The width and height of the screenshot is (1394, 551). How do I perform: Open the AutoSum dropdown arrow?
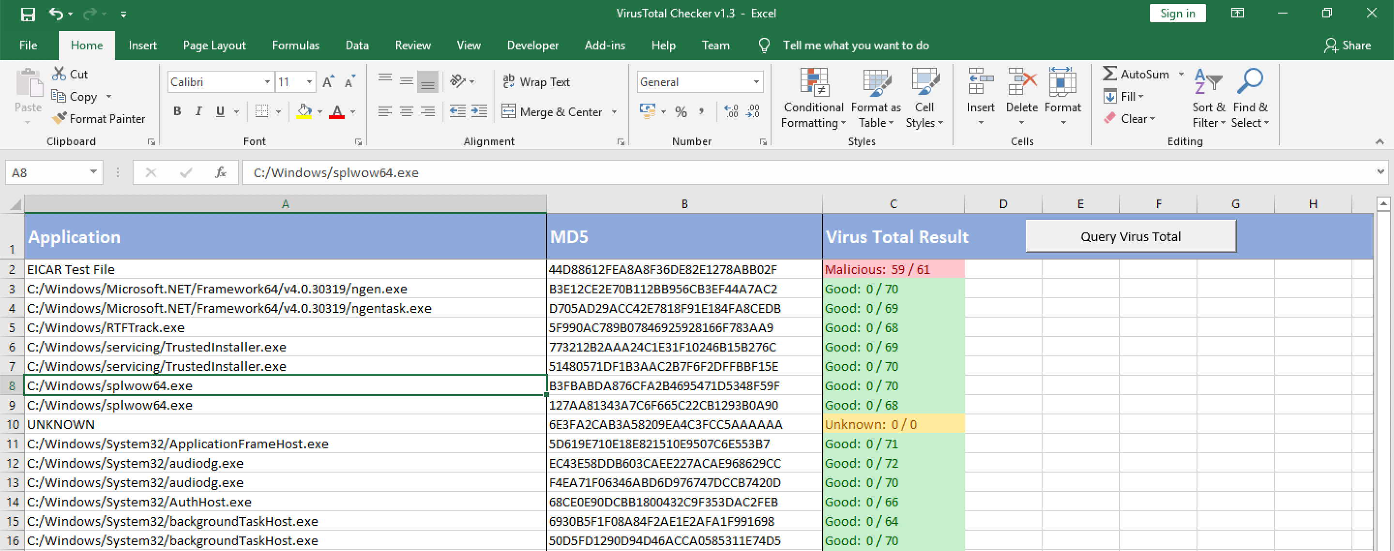1182,74
